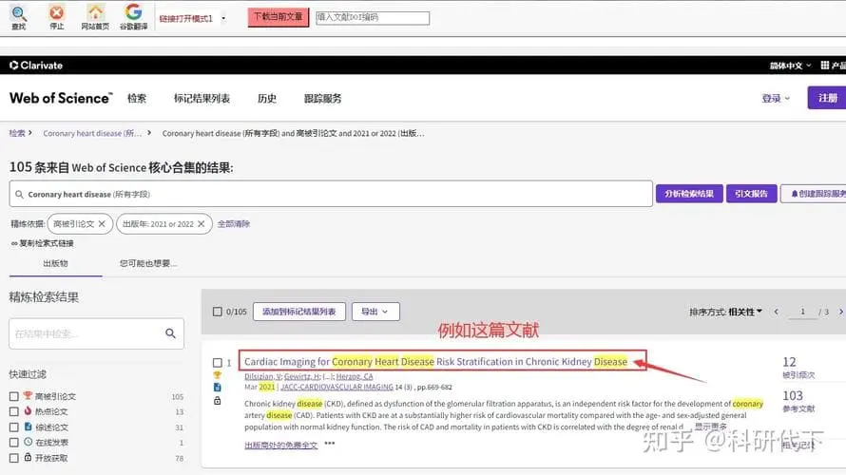Image resolution: width=846 pixels, height=475 pixels.
Task: Open the 历史 menu item
Action: (x=267, y=99)
